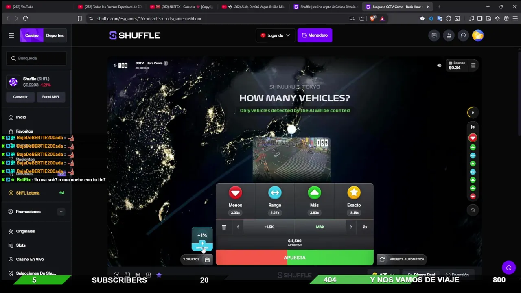521x293 pixels.
Task: Open Brave VPN shield icon
Action: 506,18
